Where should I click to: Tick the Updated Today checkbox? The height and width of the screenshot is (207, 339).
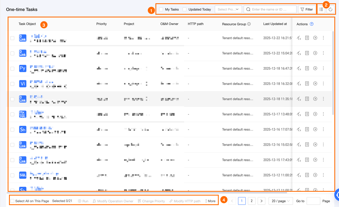pos(185,10)
